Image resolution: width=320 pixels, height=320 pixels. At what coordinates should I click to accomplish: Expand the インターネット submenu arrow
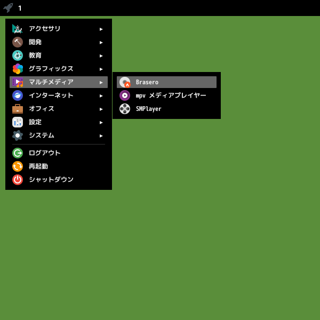101,95
